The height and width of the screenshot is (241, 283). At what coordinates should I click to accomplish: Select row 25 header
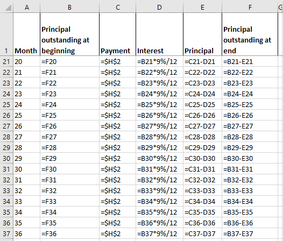(x=6, y=104)
